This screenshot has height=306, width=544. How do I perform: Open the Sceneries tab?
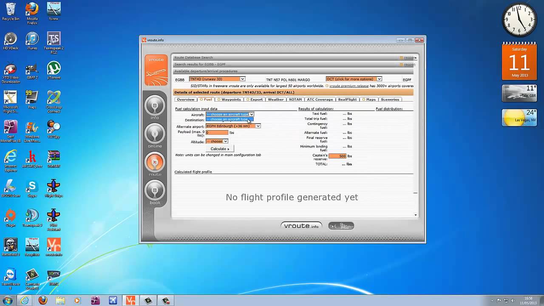point(390,99)
